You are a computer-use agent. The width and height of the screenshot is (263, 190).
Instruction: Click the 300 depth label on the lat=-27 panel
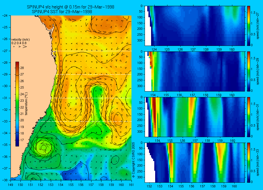(x=140, y=40)
